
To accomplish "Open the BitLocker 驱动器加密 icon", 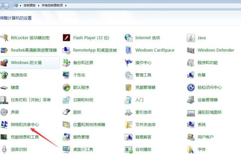I will point(4,38).
